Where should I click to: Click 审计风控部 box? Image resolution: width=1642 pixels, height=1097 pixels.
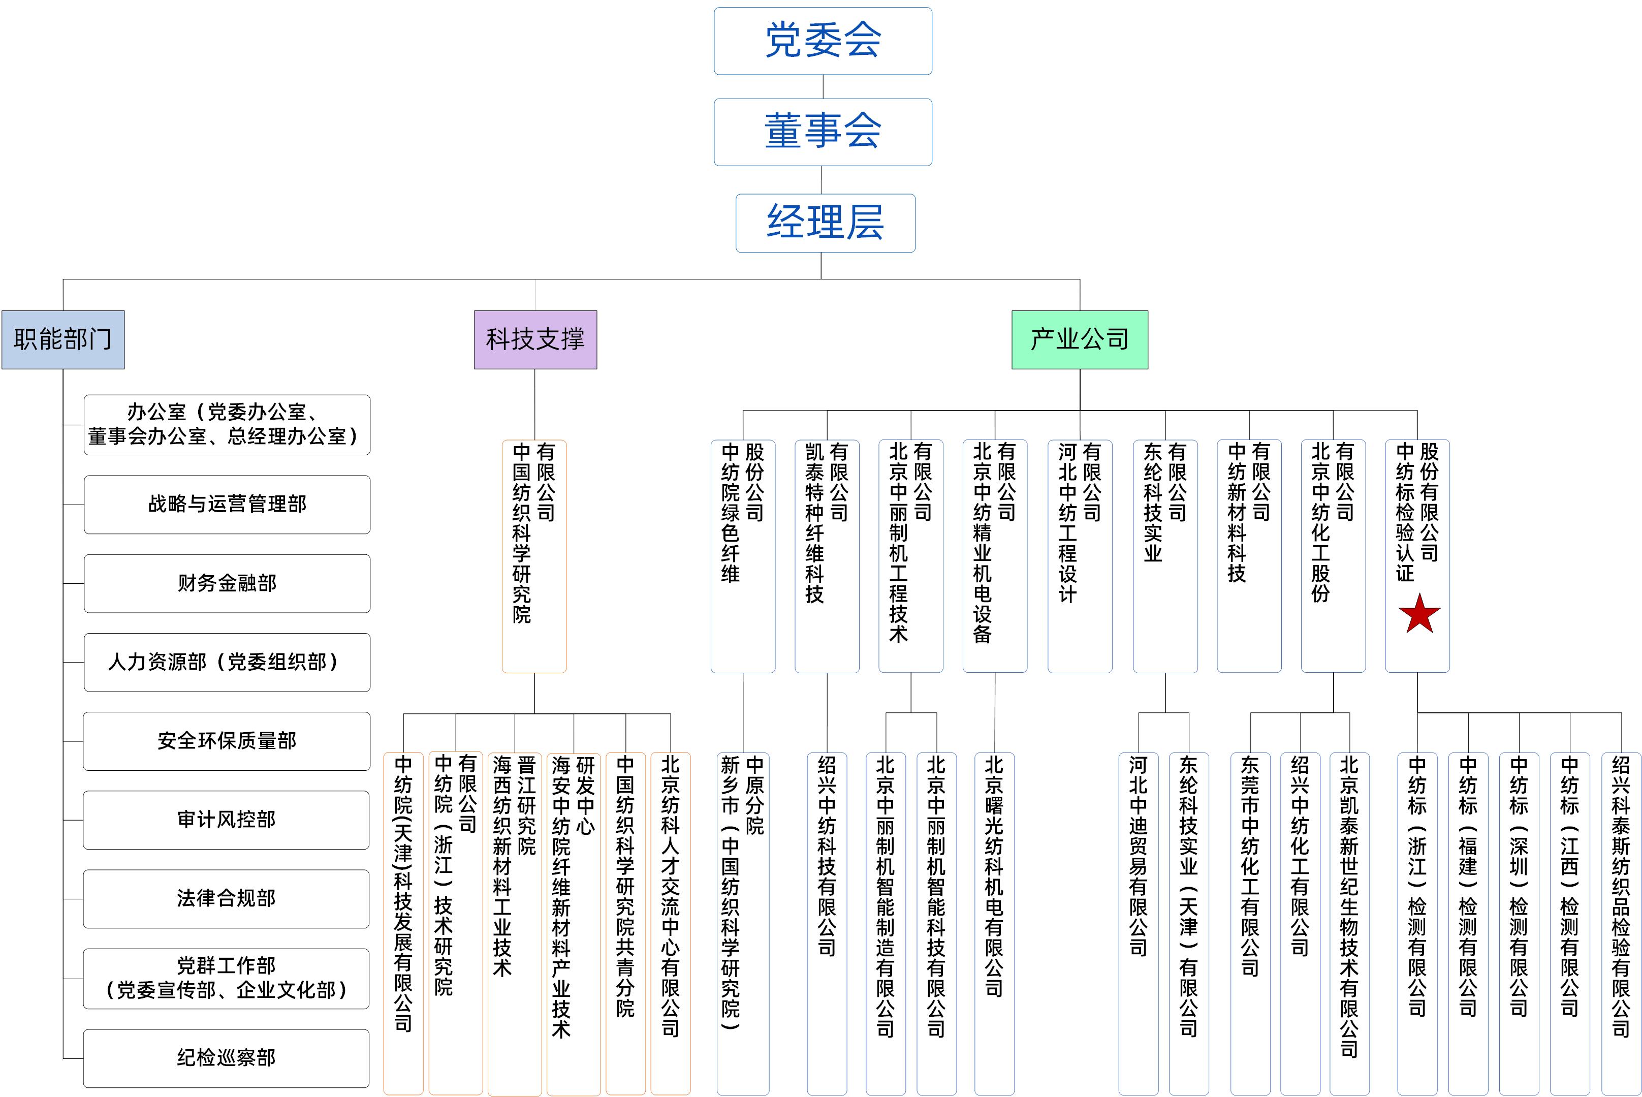click(x=227, y=820)
